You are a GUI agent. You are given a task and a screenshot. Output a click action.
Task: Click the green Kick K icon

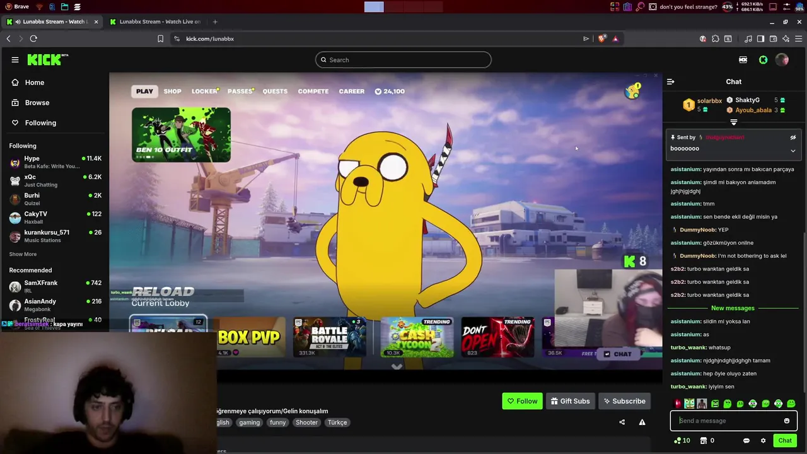click(763, 60)
